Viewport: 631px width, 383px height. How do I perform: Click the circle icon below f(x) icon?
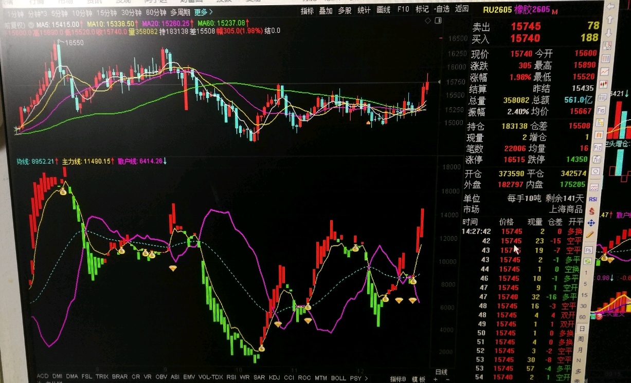(x=596, y=171)
